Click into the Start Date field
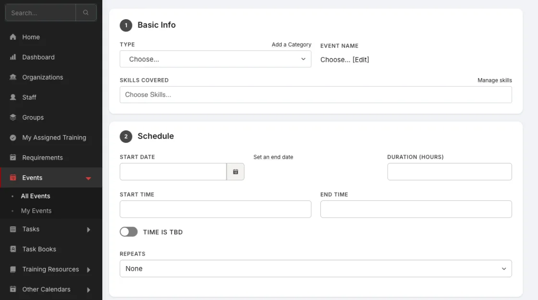This screenshot has width=538, height=300. point(173,172)
